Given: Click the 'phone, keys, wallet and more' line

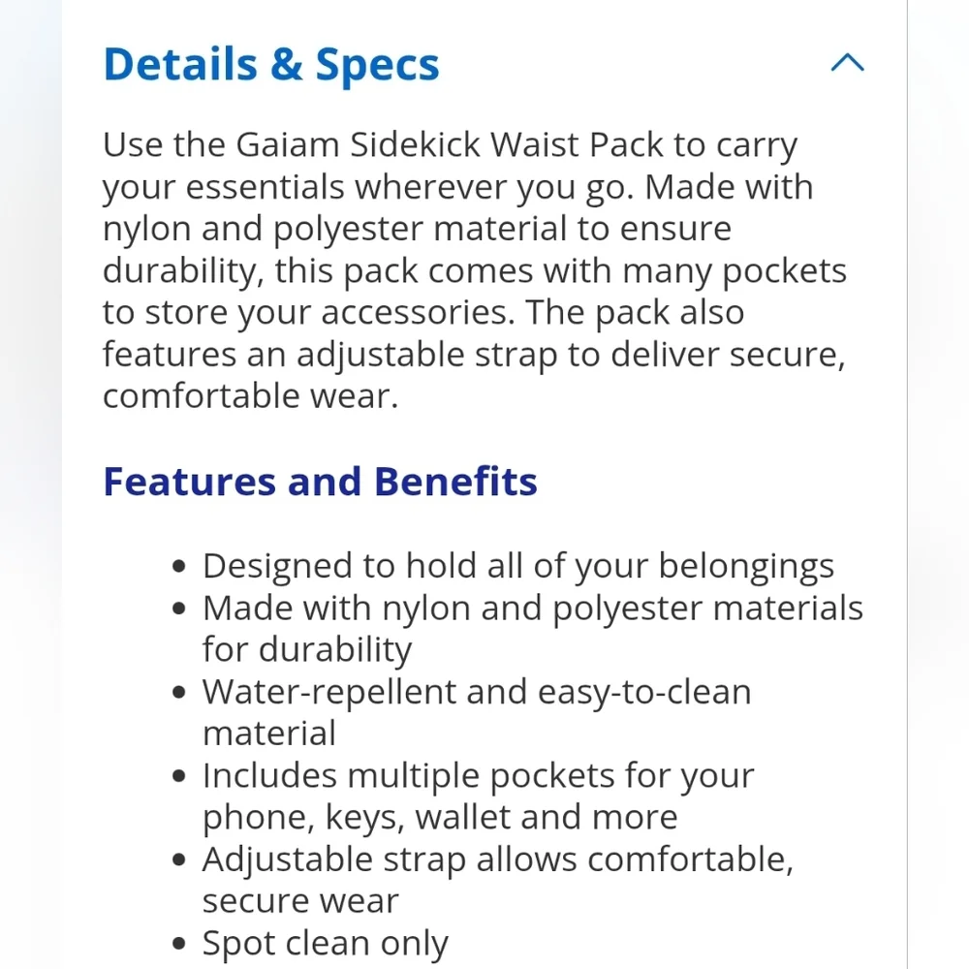Looking at the screenshot, I should pyautogui.click(x=440, y=818).
